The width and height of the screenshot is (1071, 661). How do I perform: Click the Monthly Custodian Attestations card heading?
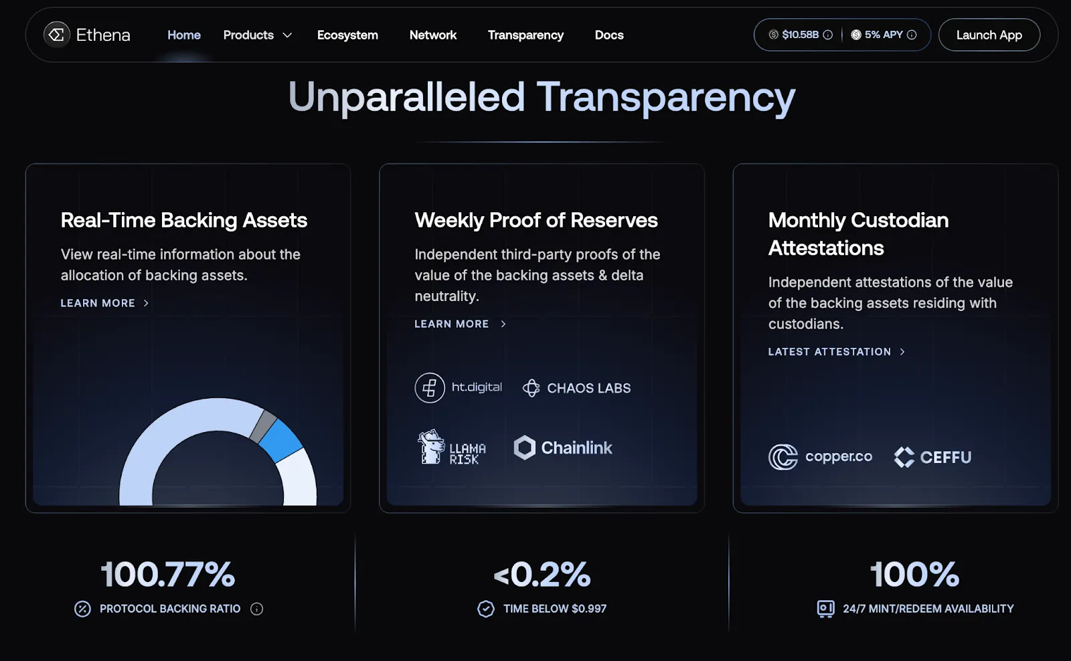(x=858, y=234)
